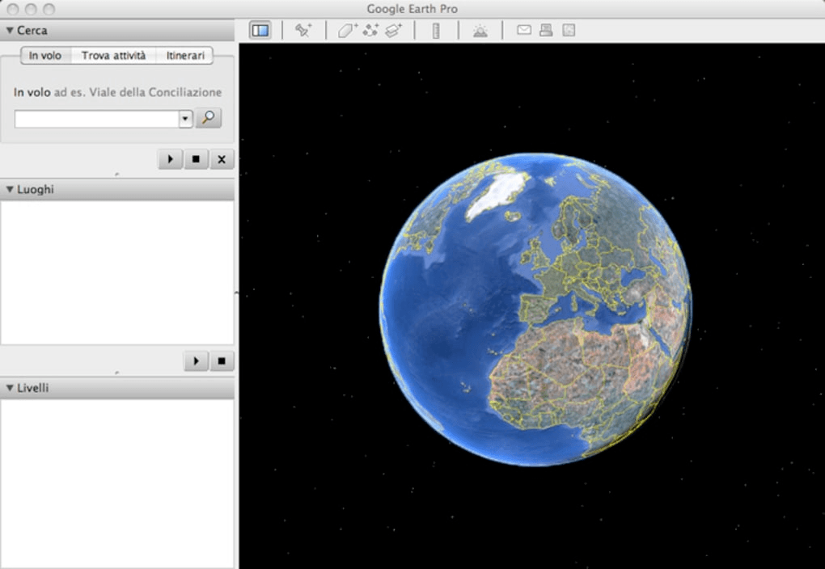Open the Itinerari tab
Image resolution: width=825 pixels, height=569 pixels.
point(184,56)
